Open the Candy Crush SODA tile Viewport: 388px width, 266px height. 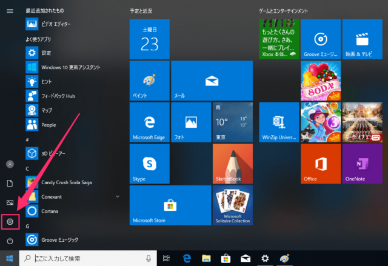(x=321, y=81)
